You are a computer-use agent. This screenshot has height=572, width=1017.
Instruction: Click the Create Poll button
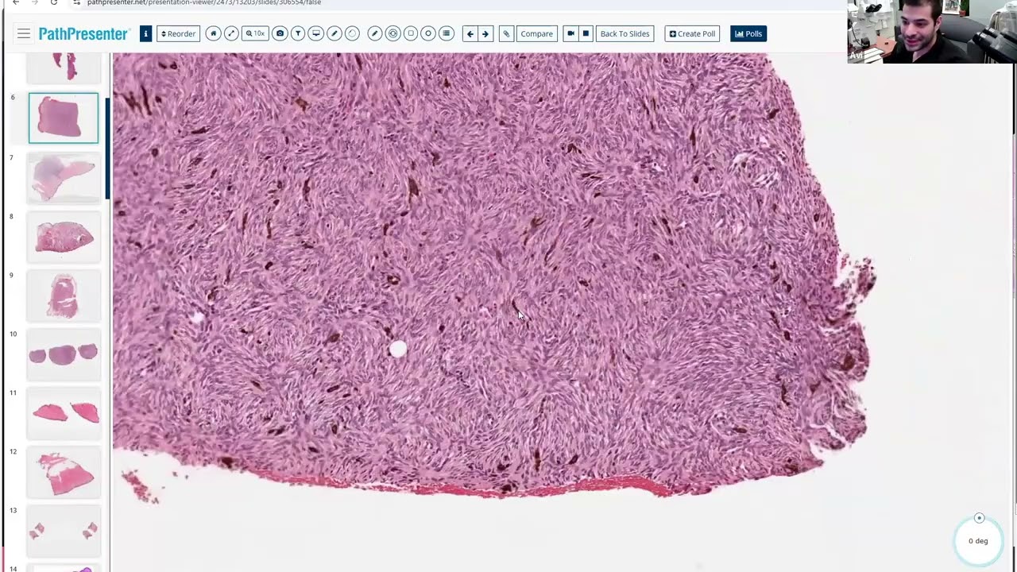coord(692,33)
